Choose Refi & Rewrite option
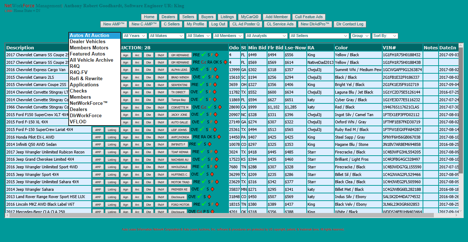 coord(94,79)
